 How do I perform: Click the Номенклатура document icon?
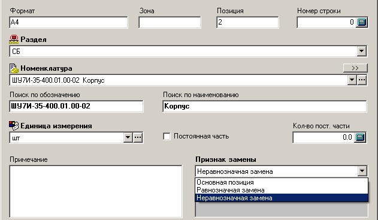click(14, 68)
